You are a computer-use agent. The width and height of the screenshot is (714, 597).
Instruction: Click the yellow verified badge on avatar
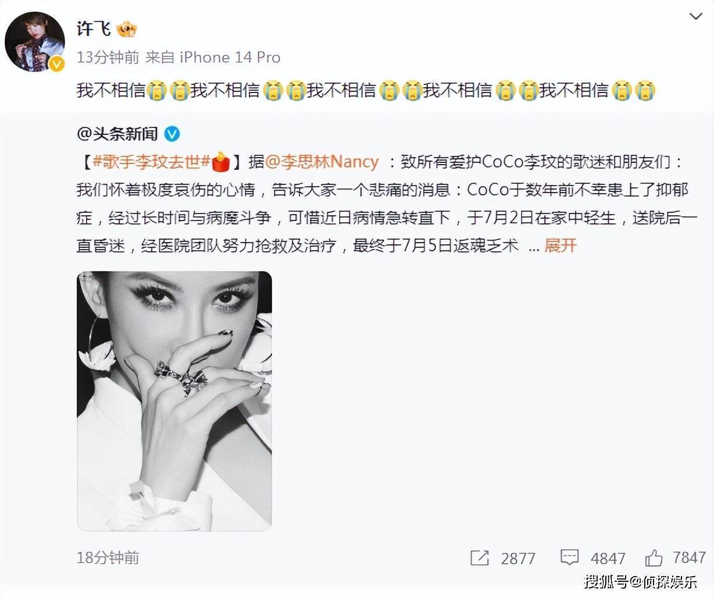pos(56,64)
